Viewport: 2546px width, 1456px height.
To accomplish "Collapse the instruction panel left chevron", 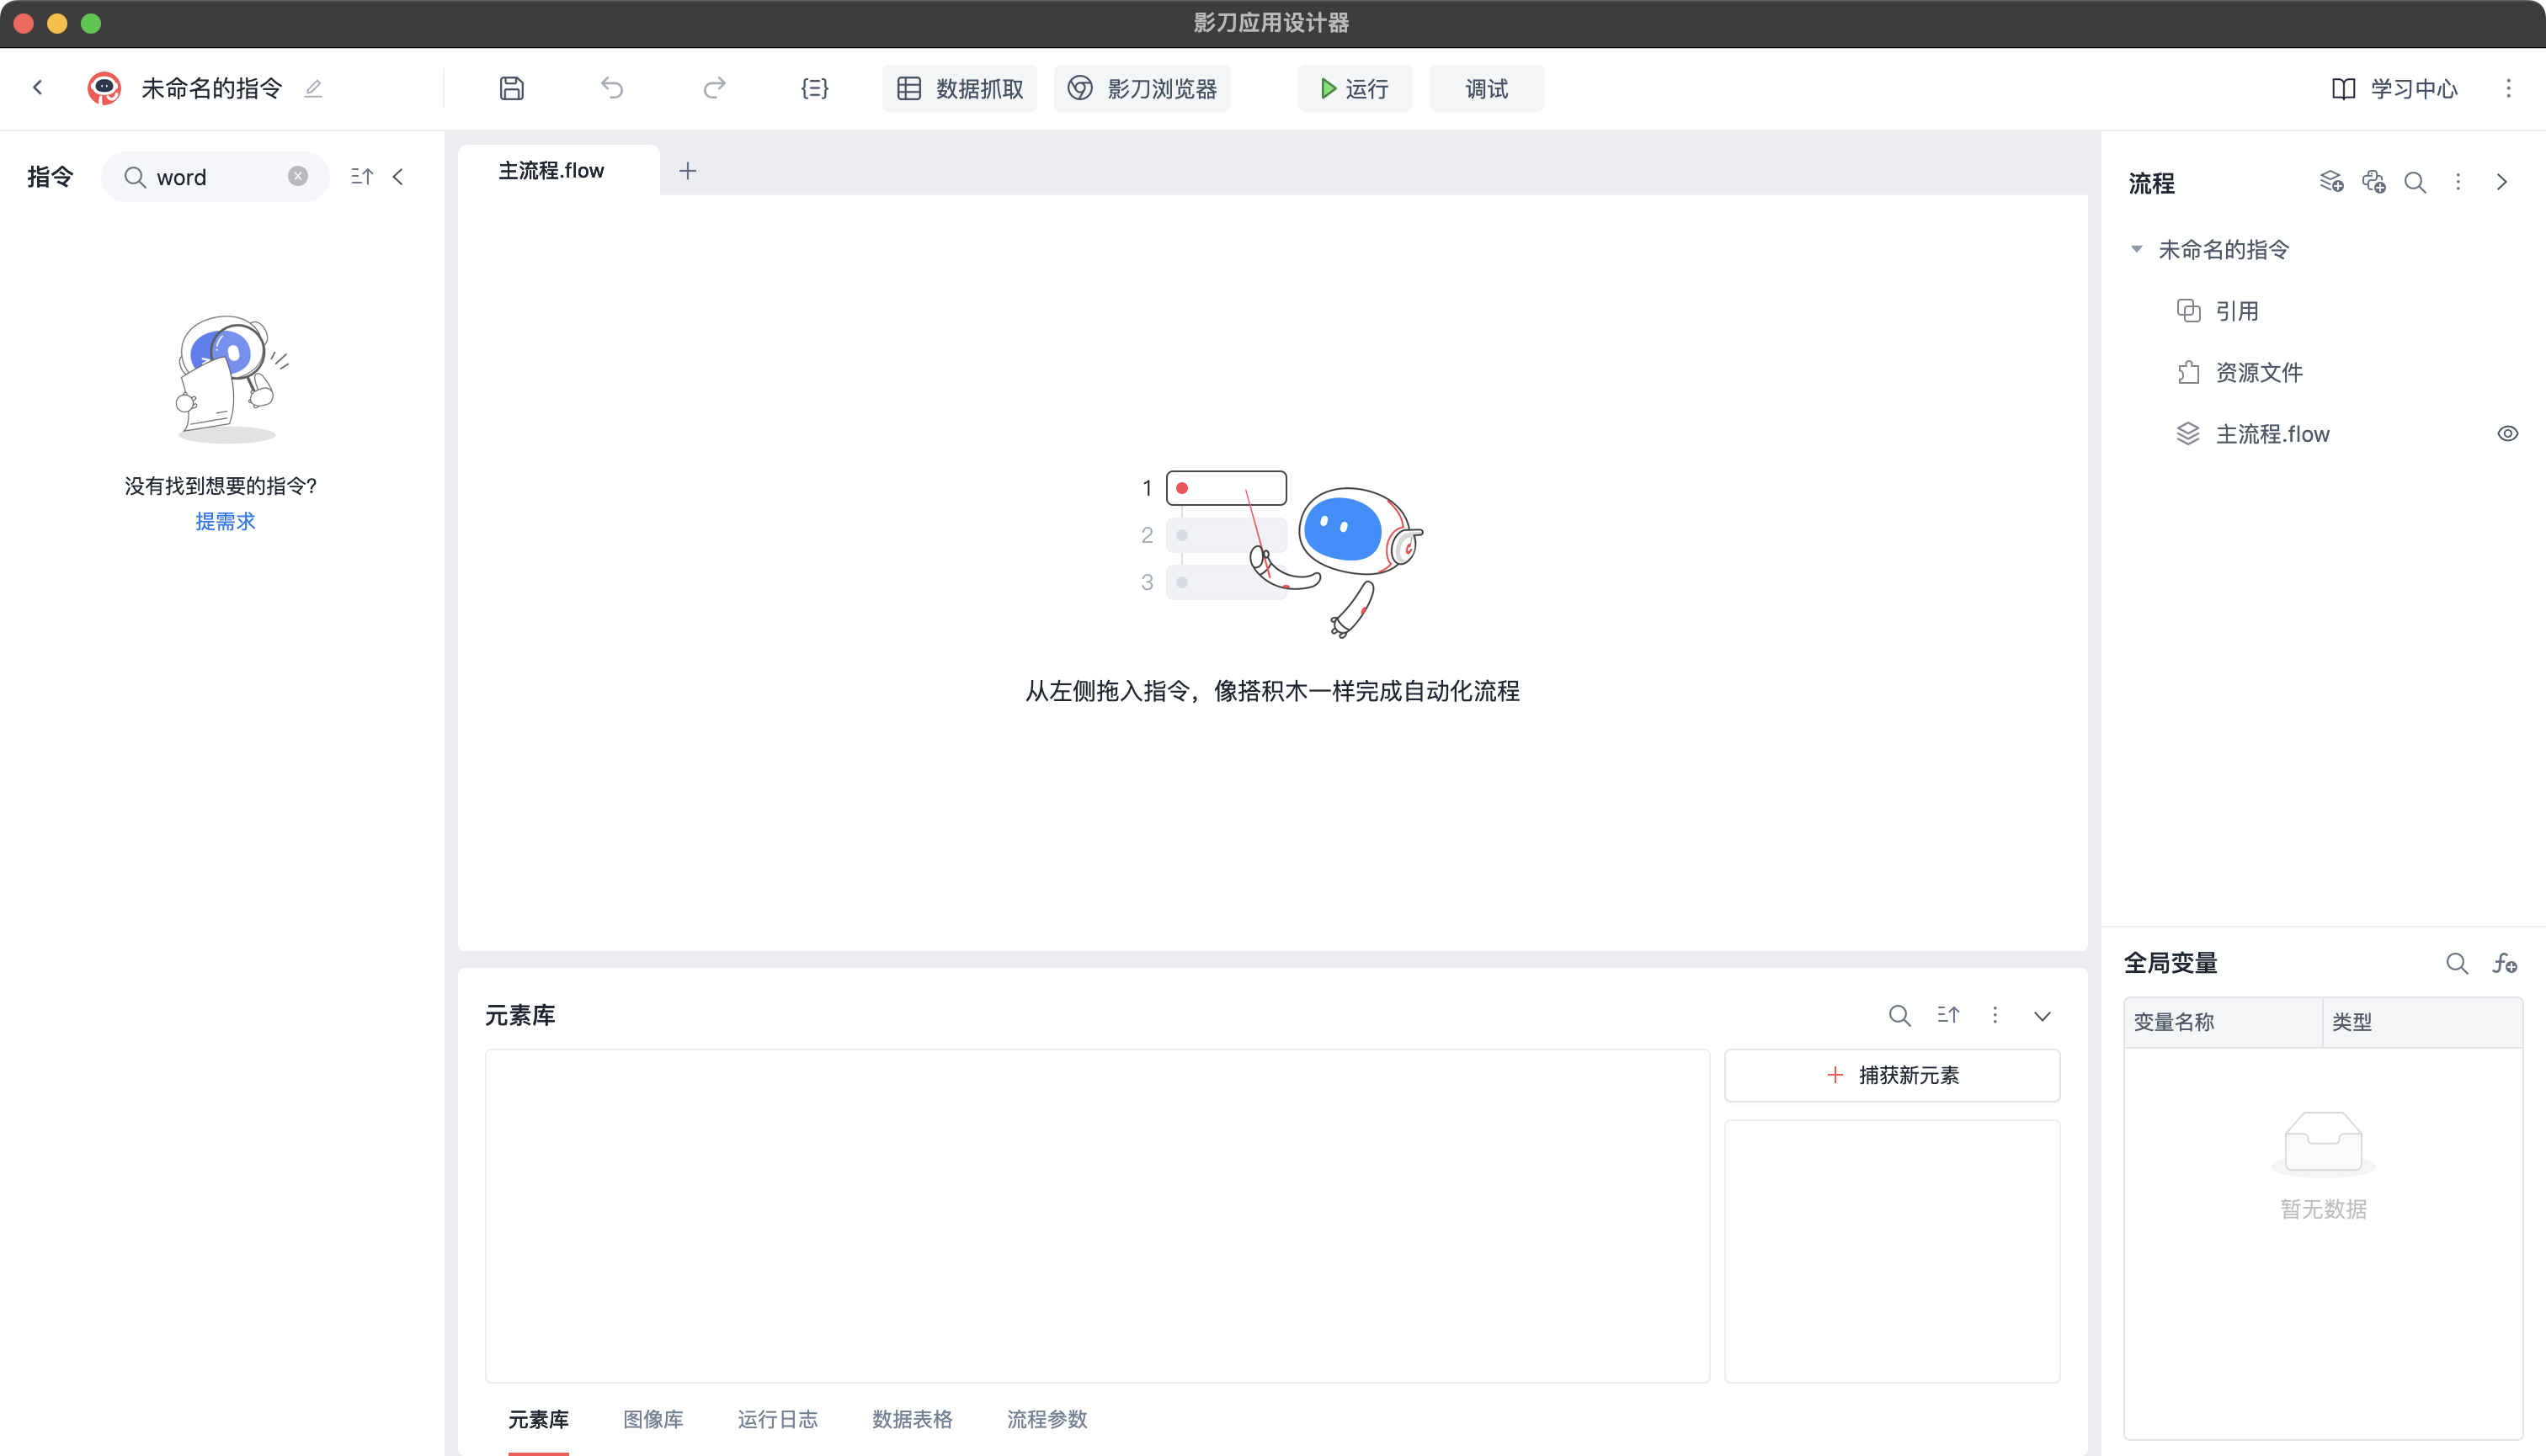I will point(398,177).
